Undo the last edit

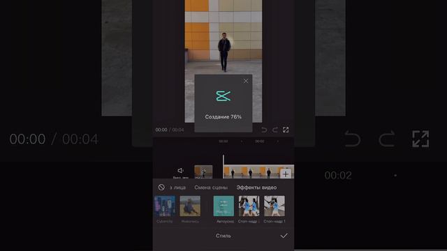tap(264, 130)
